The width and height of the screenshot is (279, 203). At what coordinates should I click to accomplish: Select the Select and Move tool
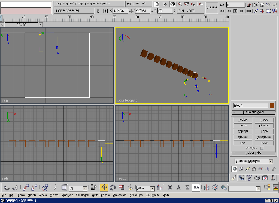pos(104,187)
